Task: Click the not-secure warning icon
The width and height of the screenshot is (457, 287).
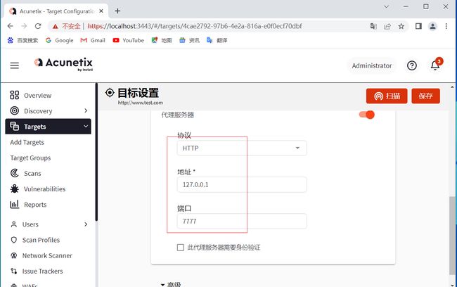Action: 56,27
